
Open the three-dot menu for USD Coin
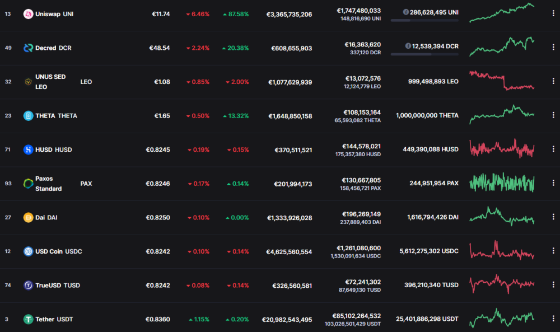pyautogui.click(x=553, y=251)
